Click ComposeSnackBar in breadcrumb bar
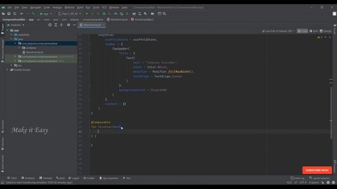337x189 pixels. point(14,19)
